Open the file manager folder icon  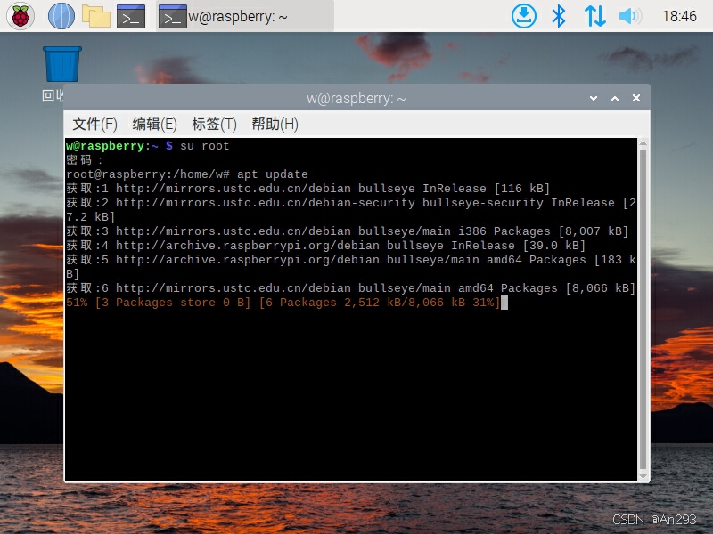click(96, 16)
